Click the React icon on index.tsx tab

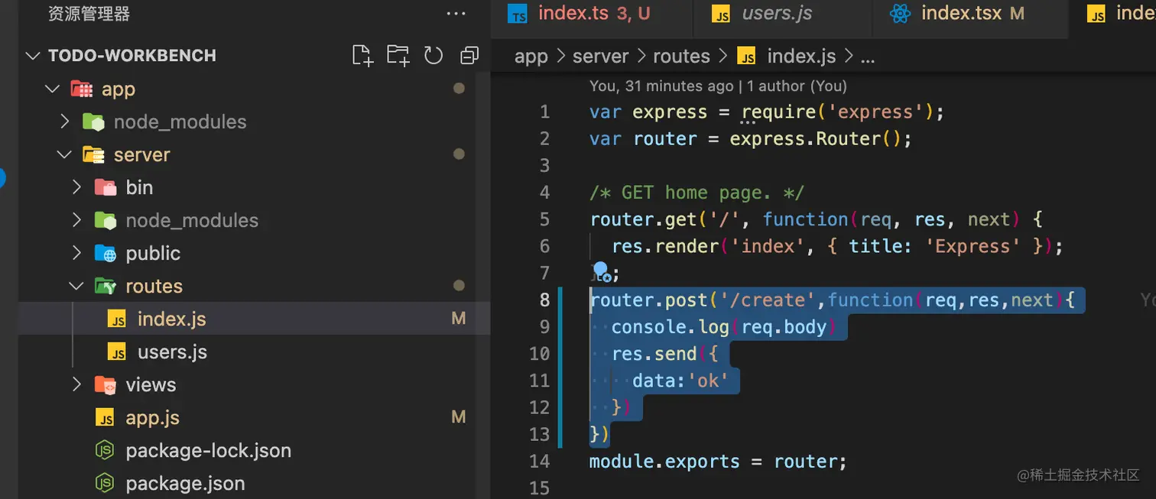(x=901, y=14)
